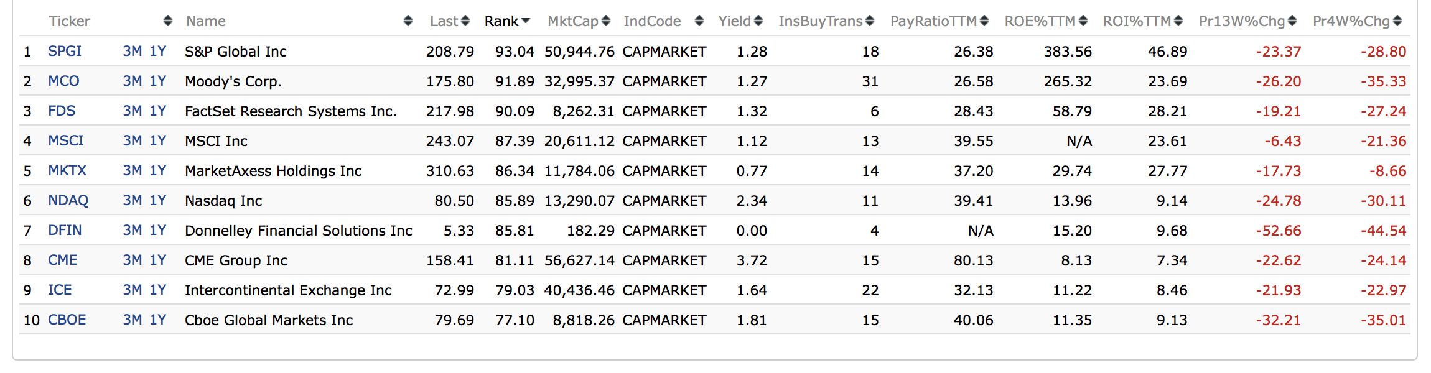View 1Y chart for Nasdaq Inc

[x=158, y=200]
